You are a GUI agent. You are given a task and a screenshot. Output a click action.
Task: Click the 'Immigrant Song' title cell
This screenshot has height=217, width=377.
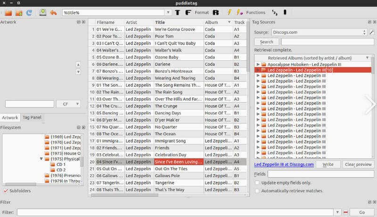[x=179, y=141]
